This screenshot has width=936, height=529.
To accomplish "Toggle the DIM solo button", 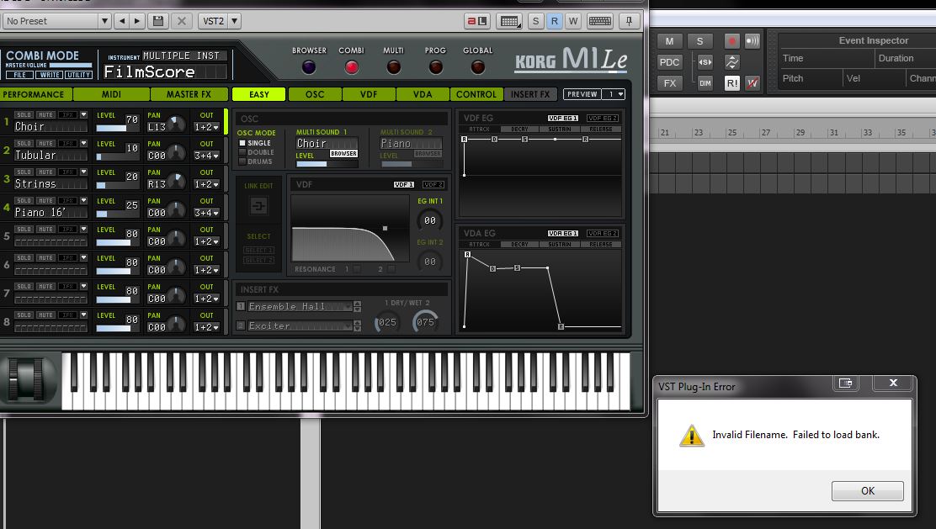I will click(705, 83).
